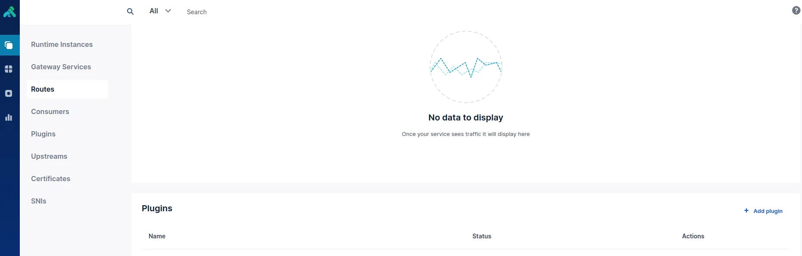Go to Runtime Instances
The image size is (802, 256).
(62, 44)
